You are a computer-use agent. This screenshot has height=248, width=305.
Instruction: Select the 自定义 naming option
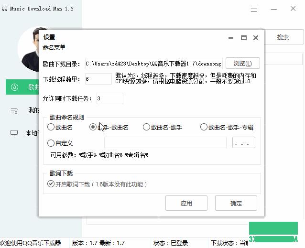(60, 143)
